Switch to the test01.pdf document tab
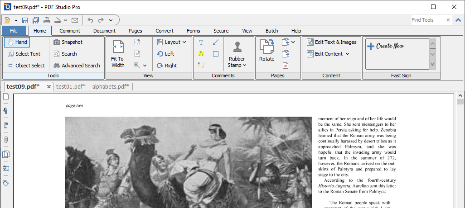Screen dimensions: 465x208 (x=71, y=86)
